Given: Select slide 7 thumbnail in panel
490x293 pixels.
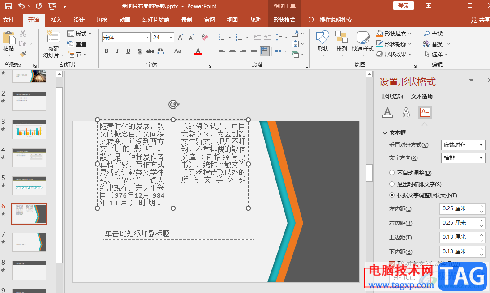Looking at the screenshot, I should click(29, 242).
